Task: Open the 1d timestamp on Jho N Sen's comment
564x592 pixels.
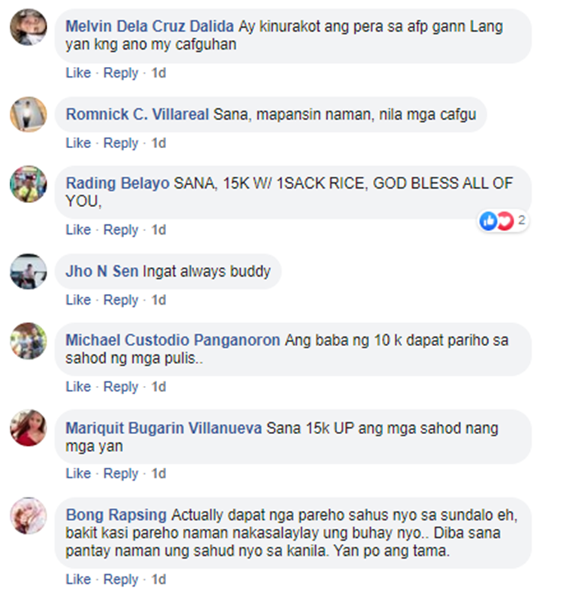Action: click(x=159, y=300)
